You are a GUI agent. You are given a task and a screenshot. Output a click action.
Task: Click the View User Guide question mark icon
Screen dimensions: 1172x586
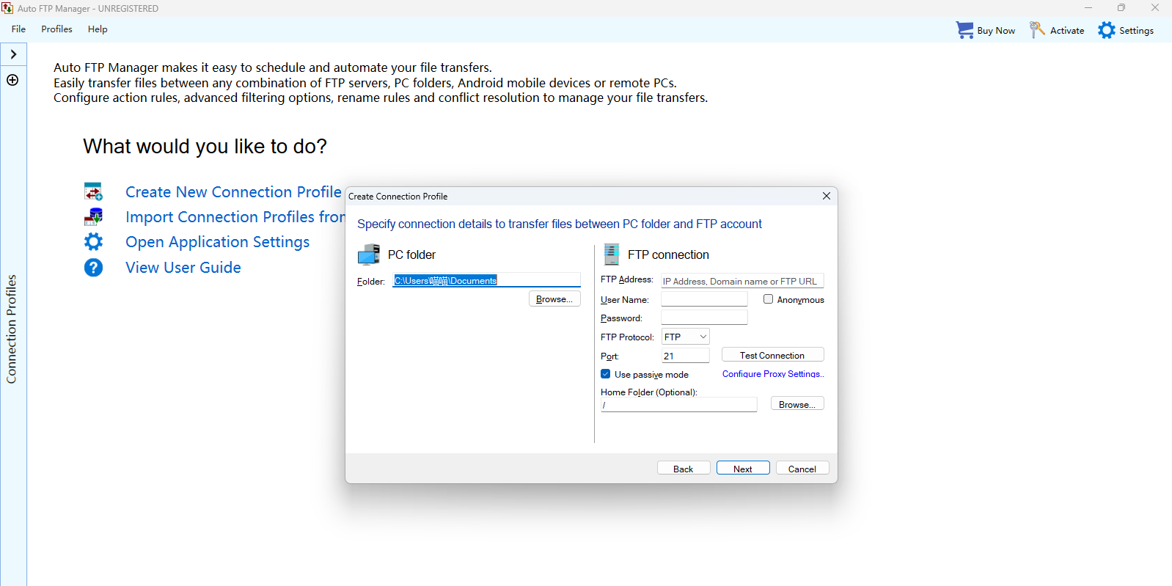[93, 268]
